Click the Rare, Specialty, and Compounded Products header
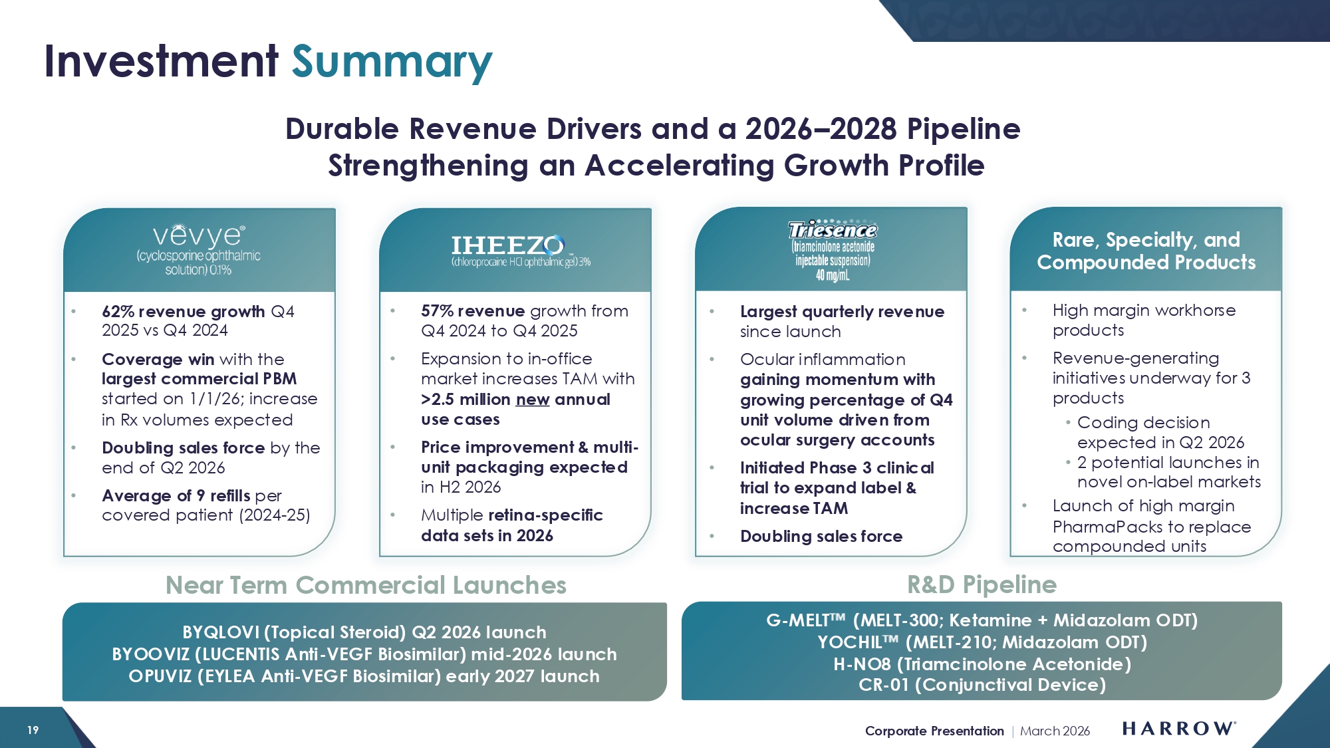This screenshot has height=748, width=1330. pos(1146,251)
